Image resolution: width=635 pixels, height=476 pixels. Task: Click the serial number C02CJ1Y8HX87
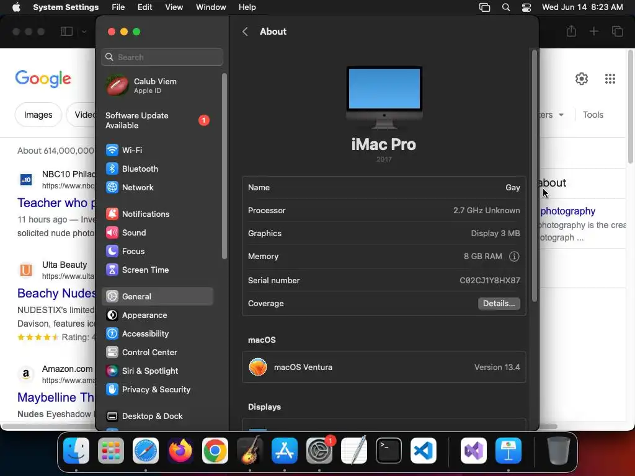(x=490, y=281)
